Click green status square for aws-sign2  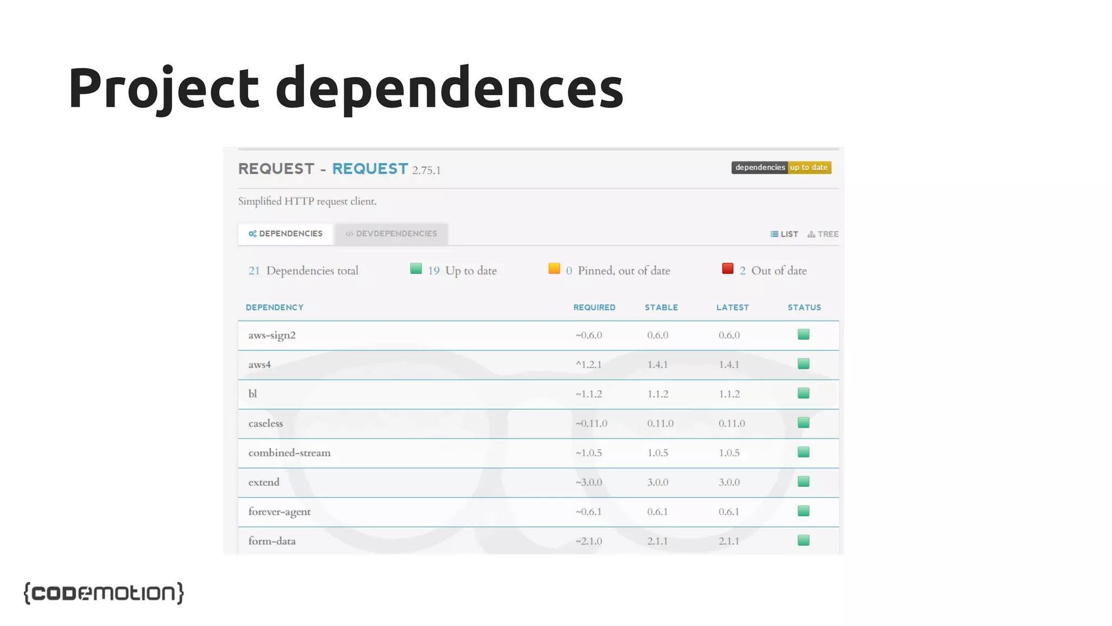pyautogui.click(x=804, y=334)
